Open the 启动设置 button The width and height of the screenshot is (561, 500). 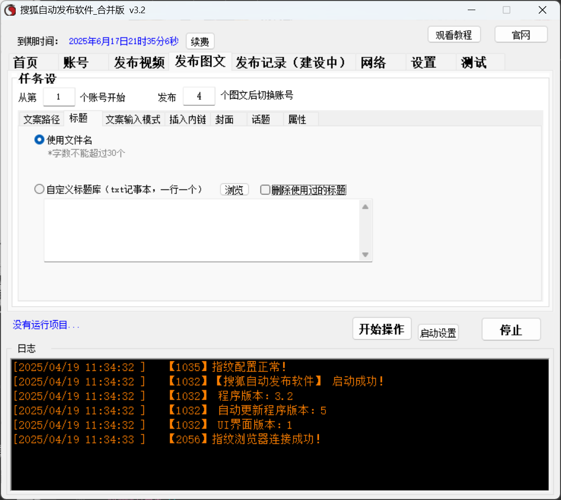point(438,333)
